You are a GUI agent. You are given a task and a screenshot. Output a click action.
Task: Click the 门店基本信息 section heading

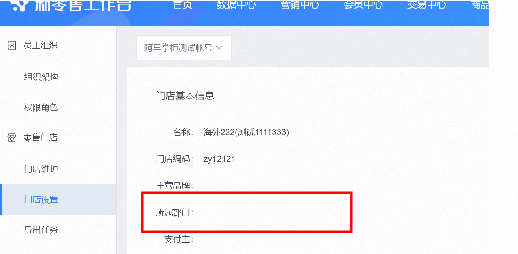tap(185, 96)
